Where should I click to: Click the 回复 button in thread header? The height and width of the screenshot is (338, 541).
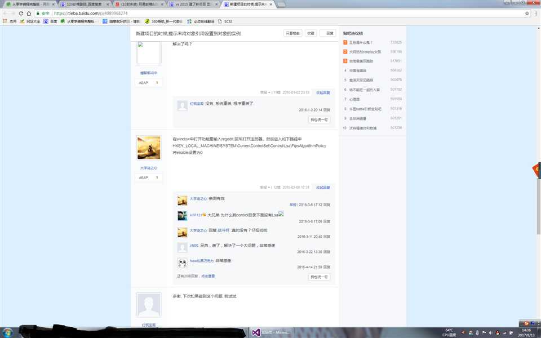328,33
